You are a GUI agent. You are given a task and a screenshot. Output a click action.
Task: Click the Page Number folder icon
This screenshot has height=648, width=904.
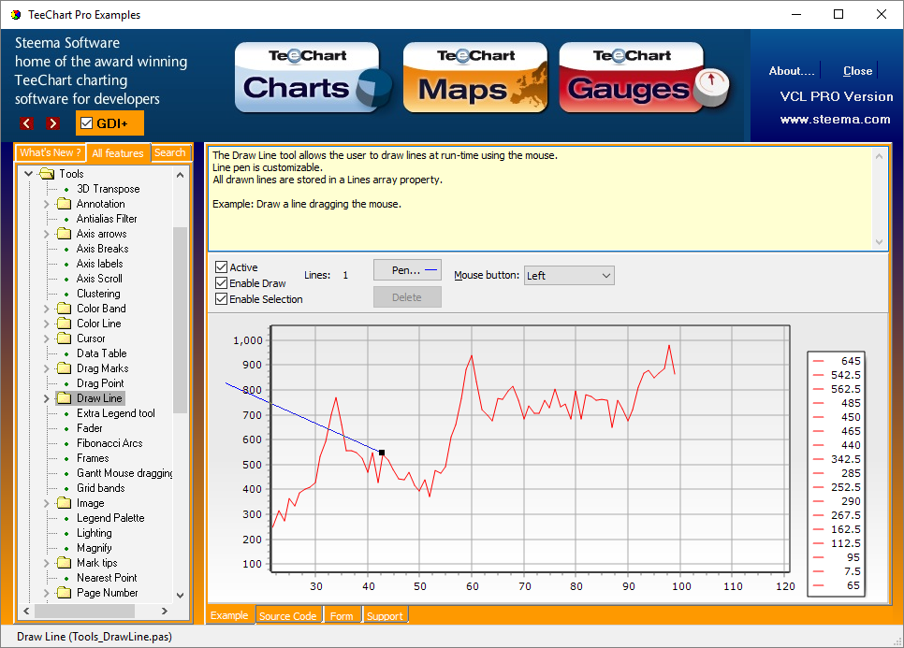(64, 593)
